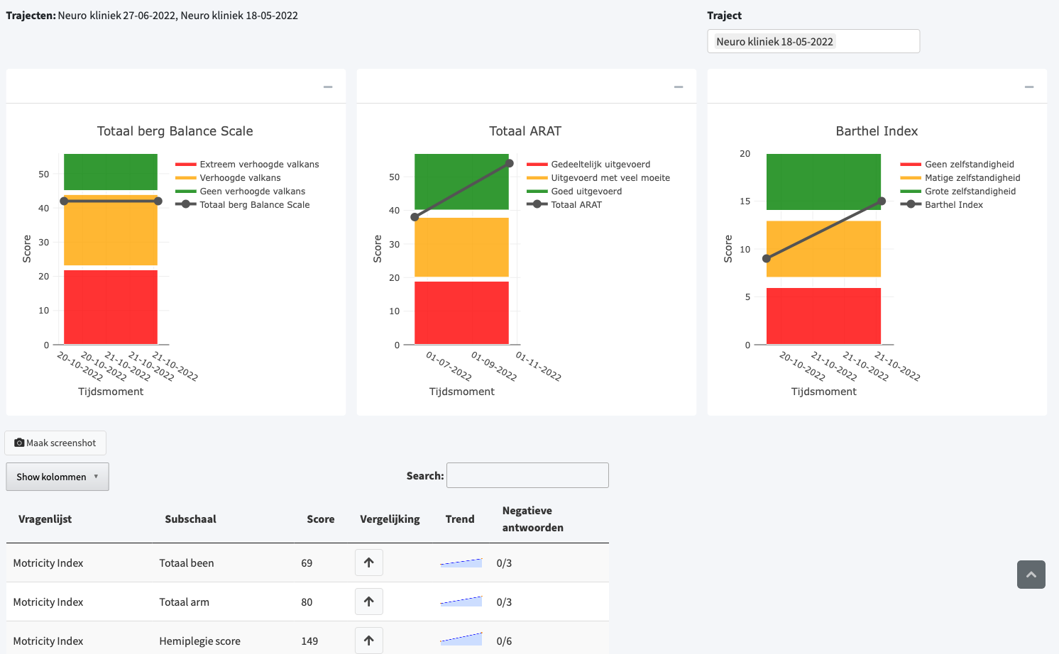Open the Show kolommen dropdown
1059x654 pixels.
point(57,477)
